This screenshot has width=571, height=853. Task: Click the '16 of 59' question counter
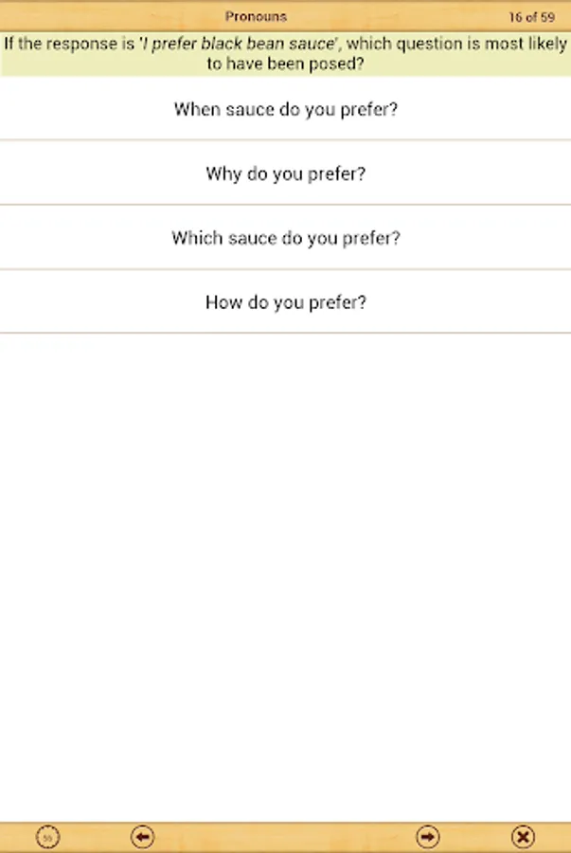tap(531, 17)
